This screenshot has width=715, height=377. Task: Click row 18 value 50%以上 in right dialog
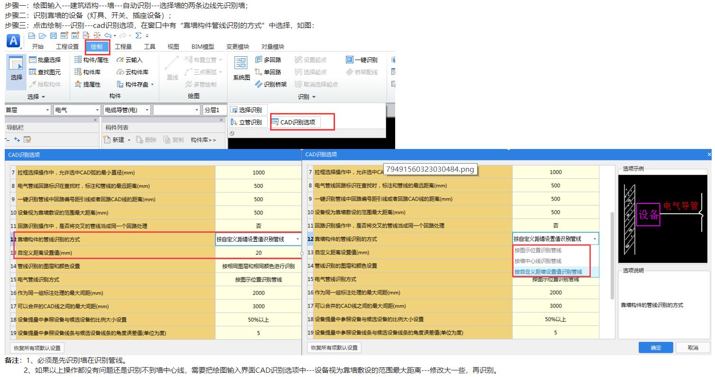(555, 319)
